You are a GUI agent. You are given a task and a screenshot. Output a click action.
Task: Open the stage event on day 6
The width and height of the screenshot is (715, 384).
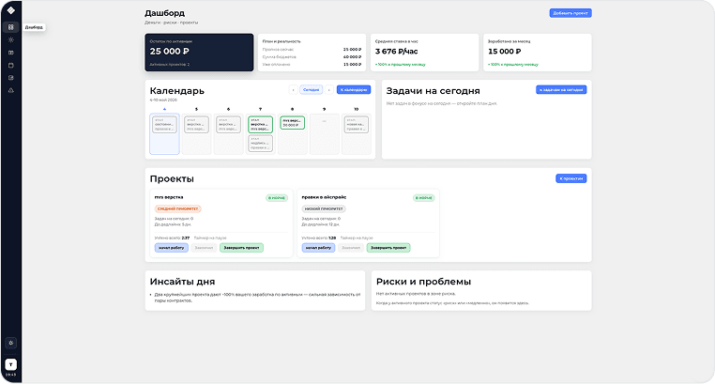[x=228, y=125]
